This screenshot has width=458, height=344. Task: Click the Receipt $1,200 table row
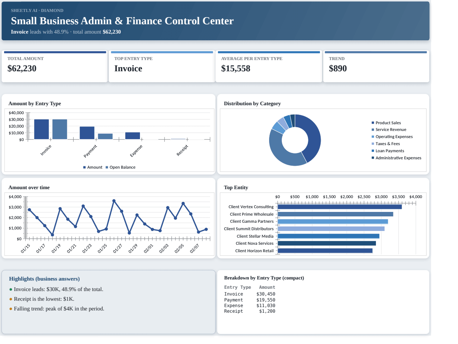coord(250,311)
